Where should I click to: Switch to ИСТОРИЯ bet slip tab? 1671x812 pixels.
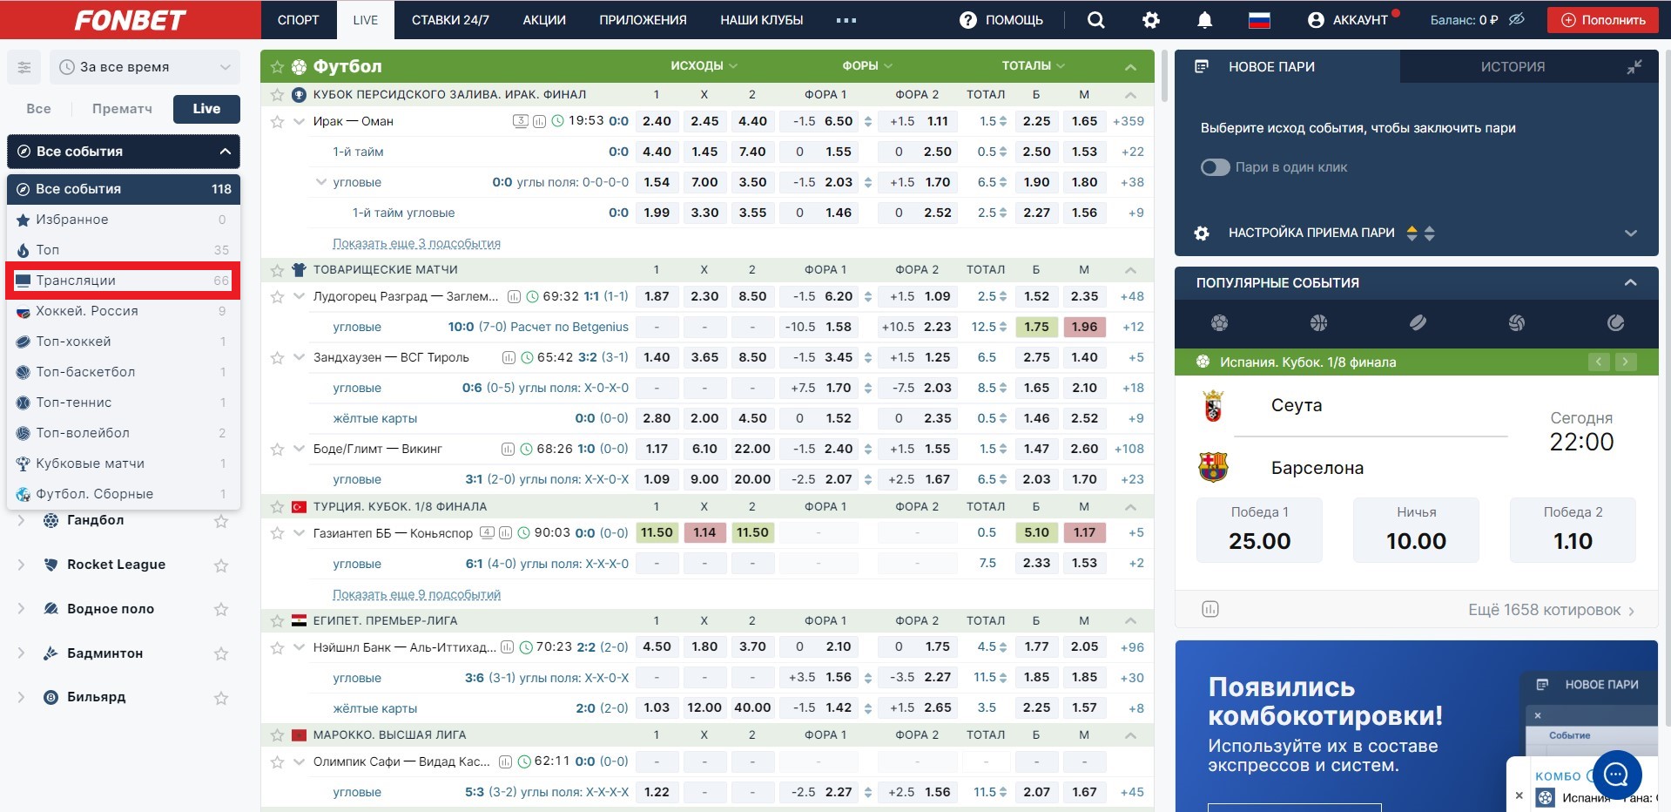(x=1513, y=67)
